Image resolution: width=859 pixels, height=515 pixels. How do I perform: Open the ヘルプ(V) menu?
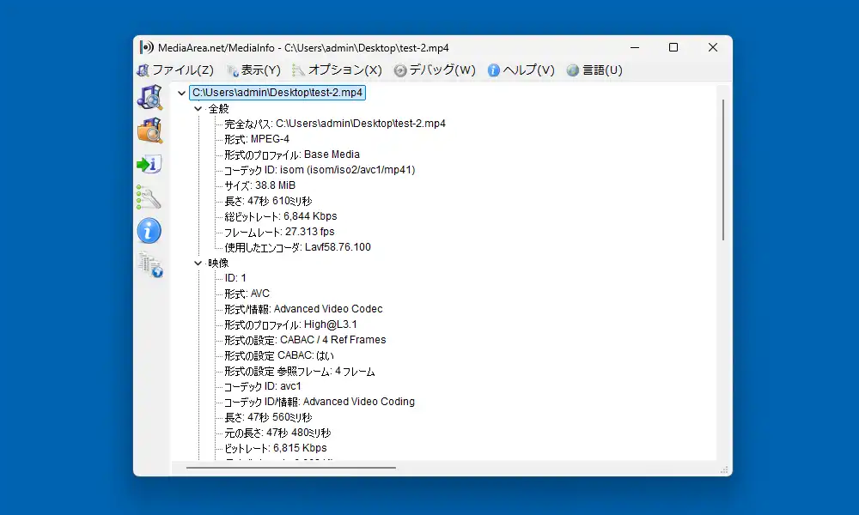pos(521,70)
